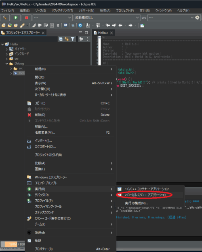
Task: Open the launch mode dropdown left of 起動構成なし
Action: point(53,17)
